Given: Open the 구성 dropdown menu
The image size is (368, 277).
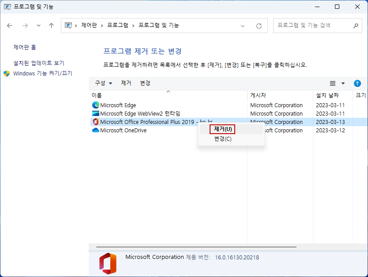Looking at the screenshot, I should tap(104, 83).
